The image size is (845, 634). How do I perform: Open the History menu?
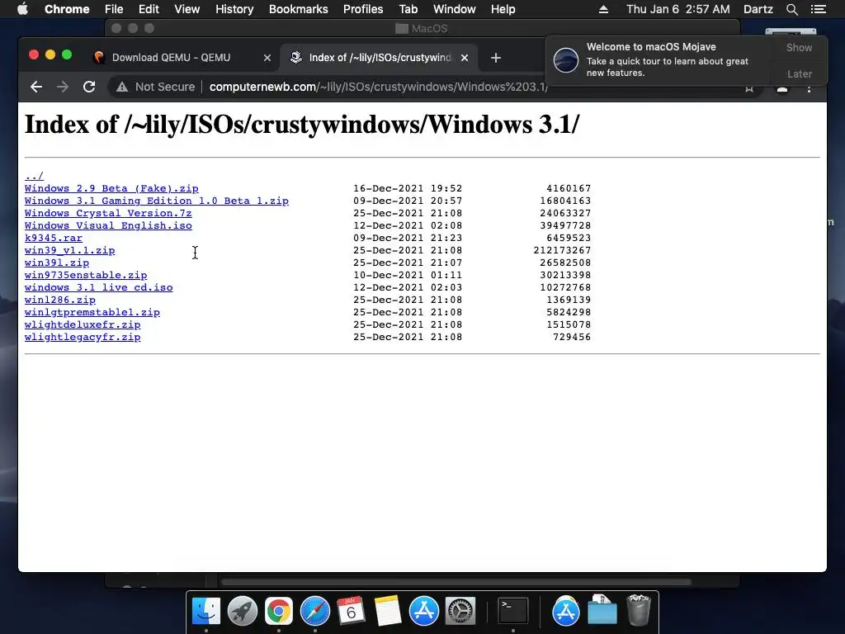(234, 9)
